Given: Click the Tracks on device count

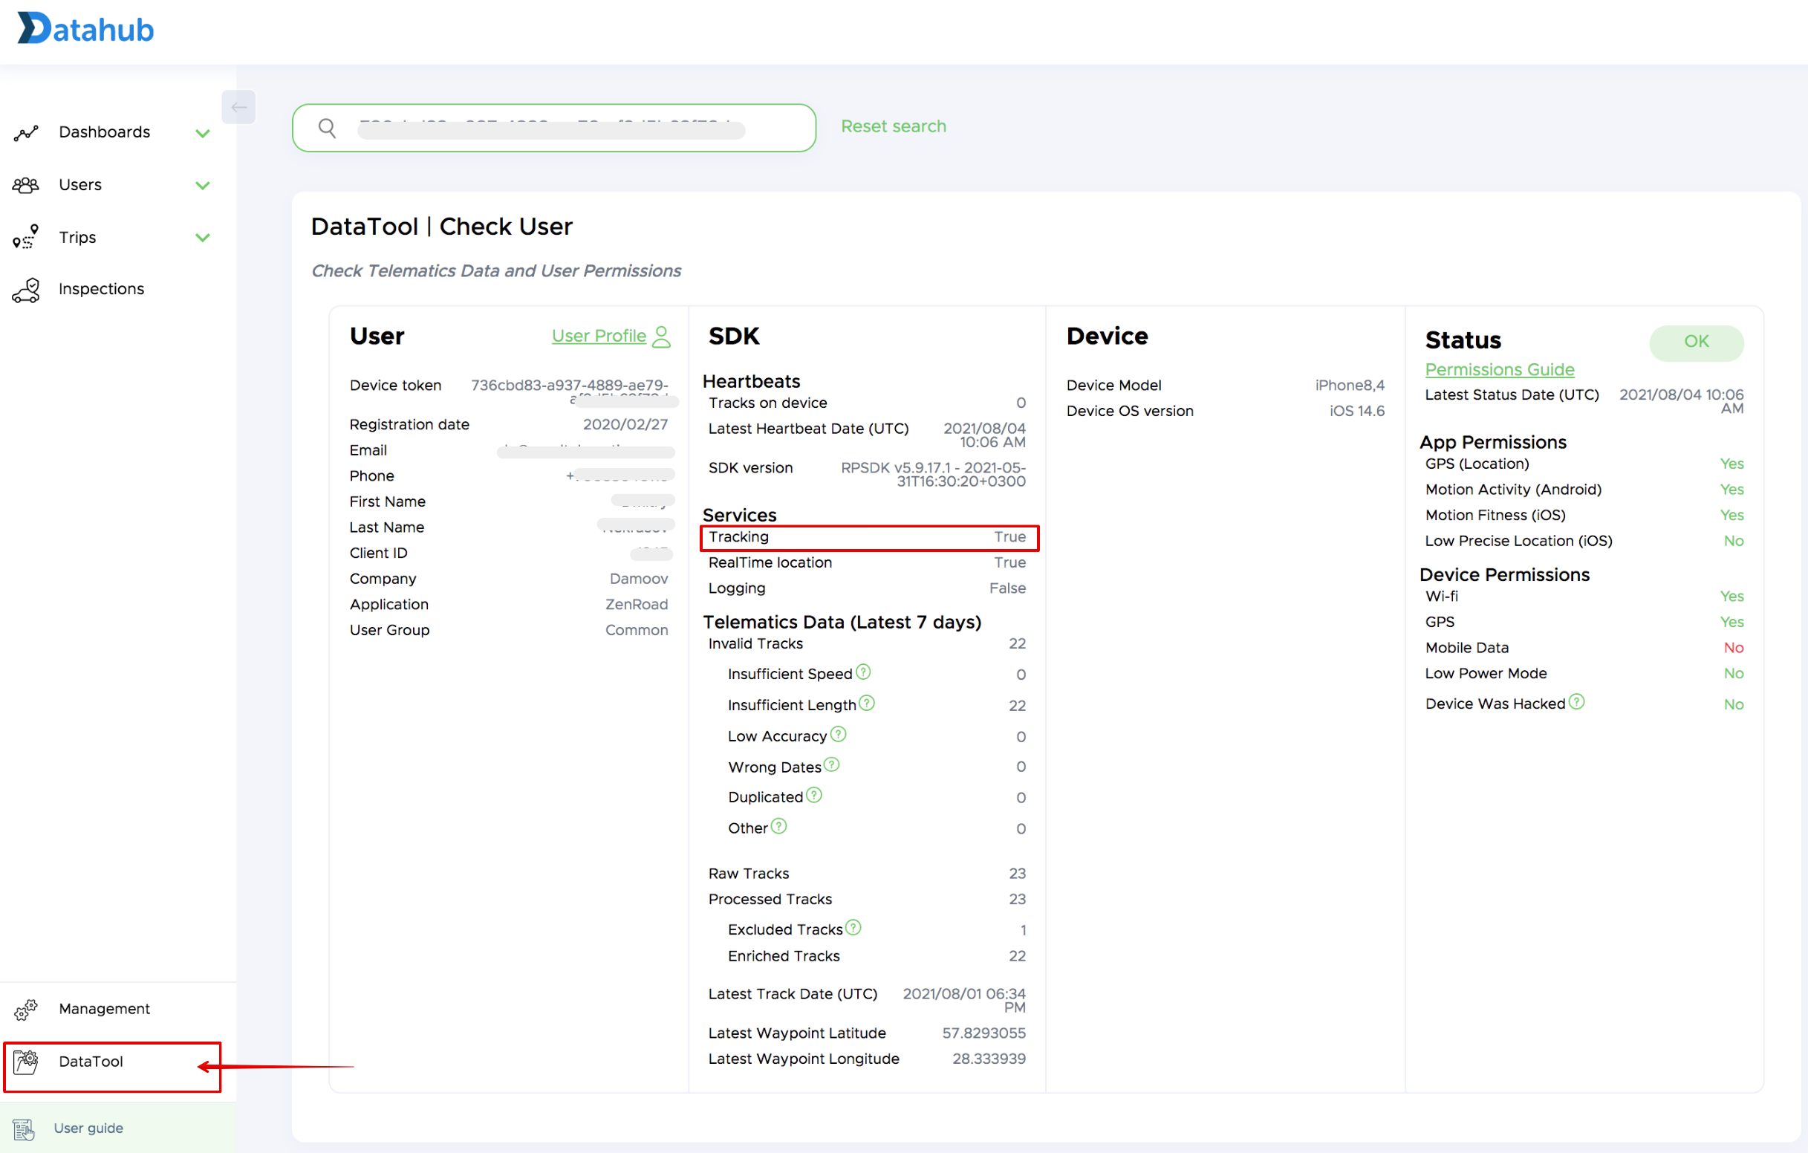Looking at the screenshot, I should pyautogui.click(x=1021, y=403).
